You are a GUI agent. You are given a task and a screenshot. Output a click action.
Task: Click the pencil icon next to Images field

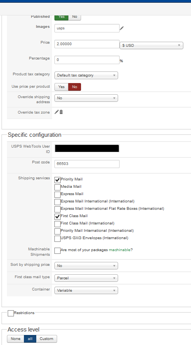122,28
